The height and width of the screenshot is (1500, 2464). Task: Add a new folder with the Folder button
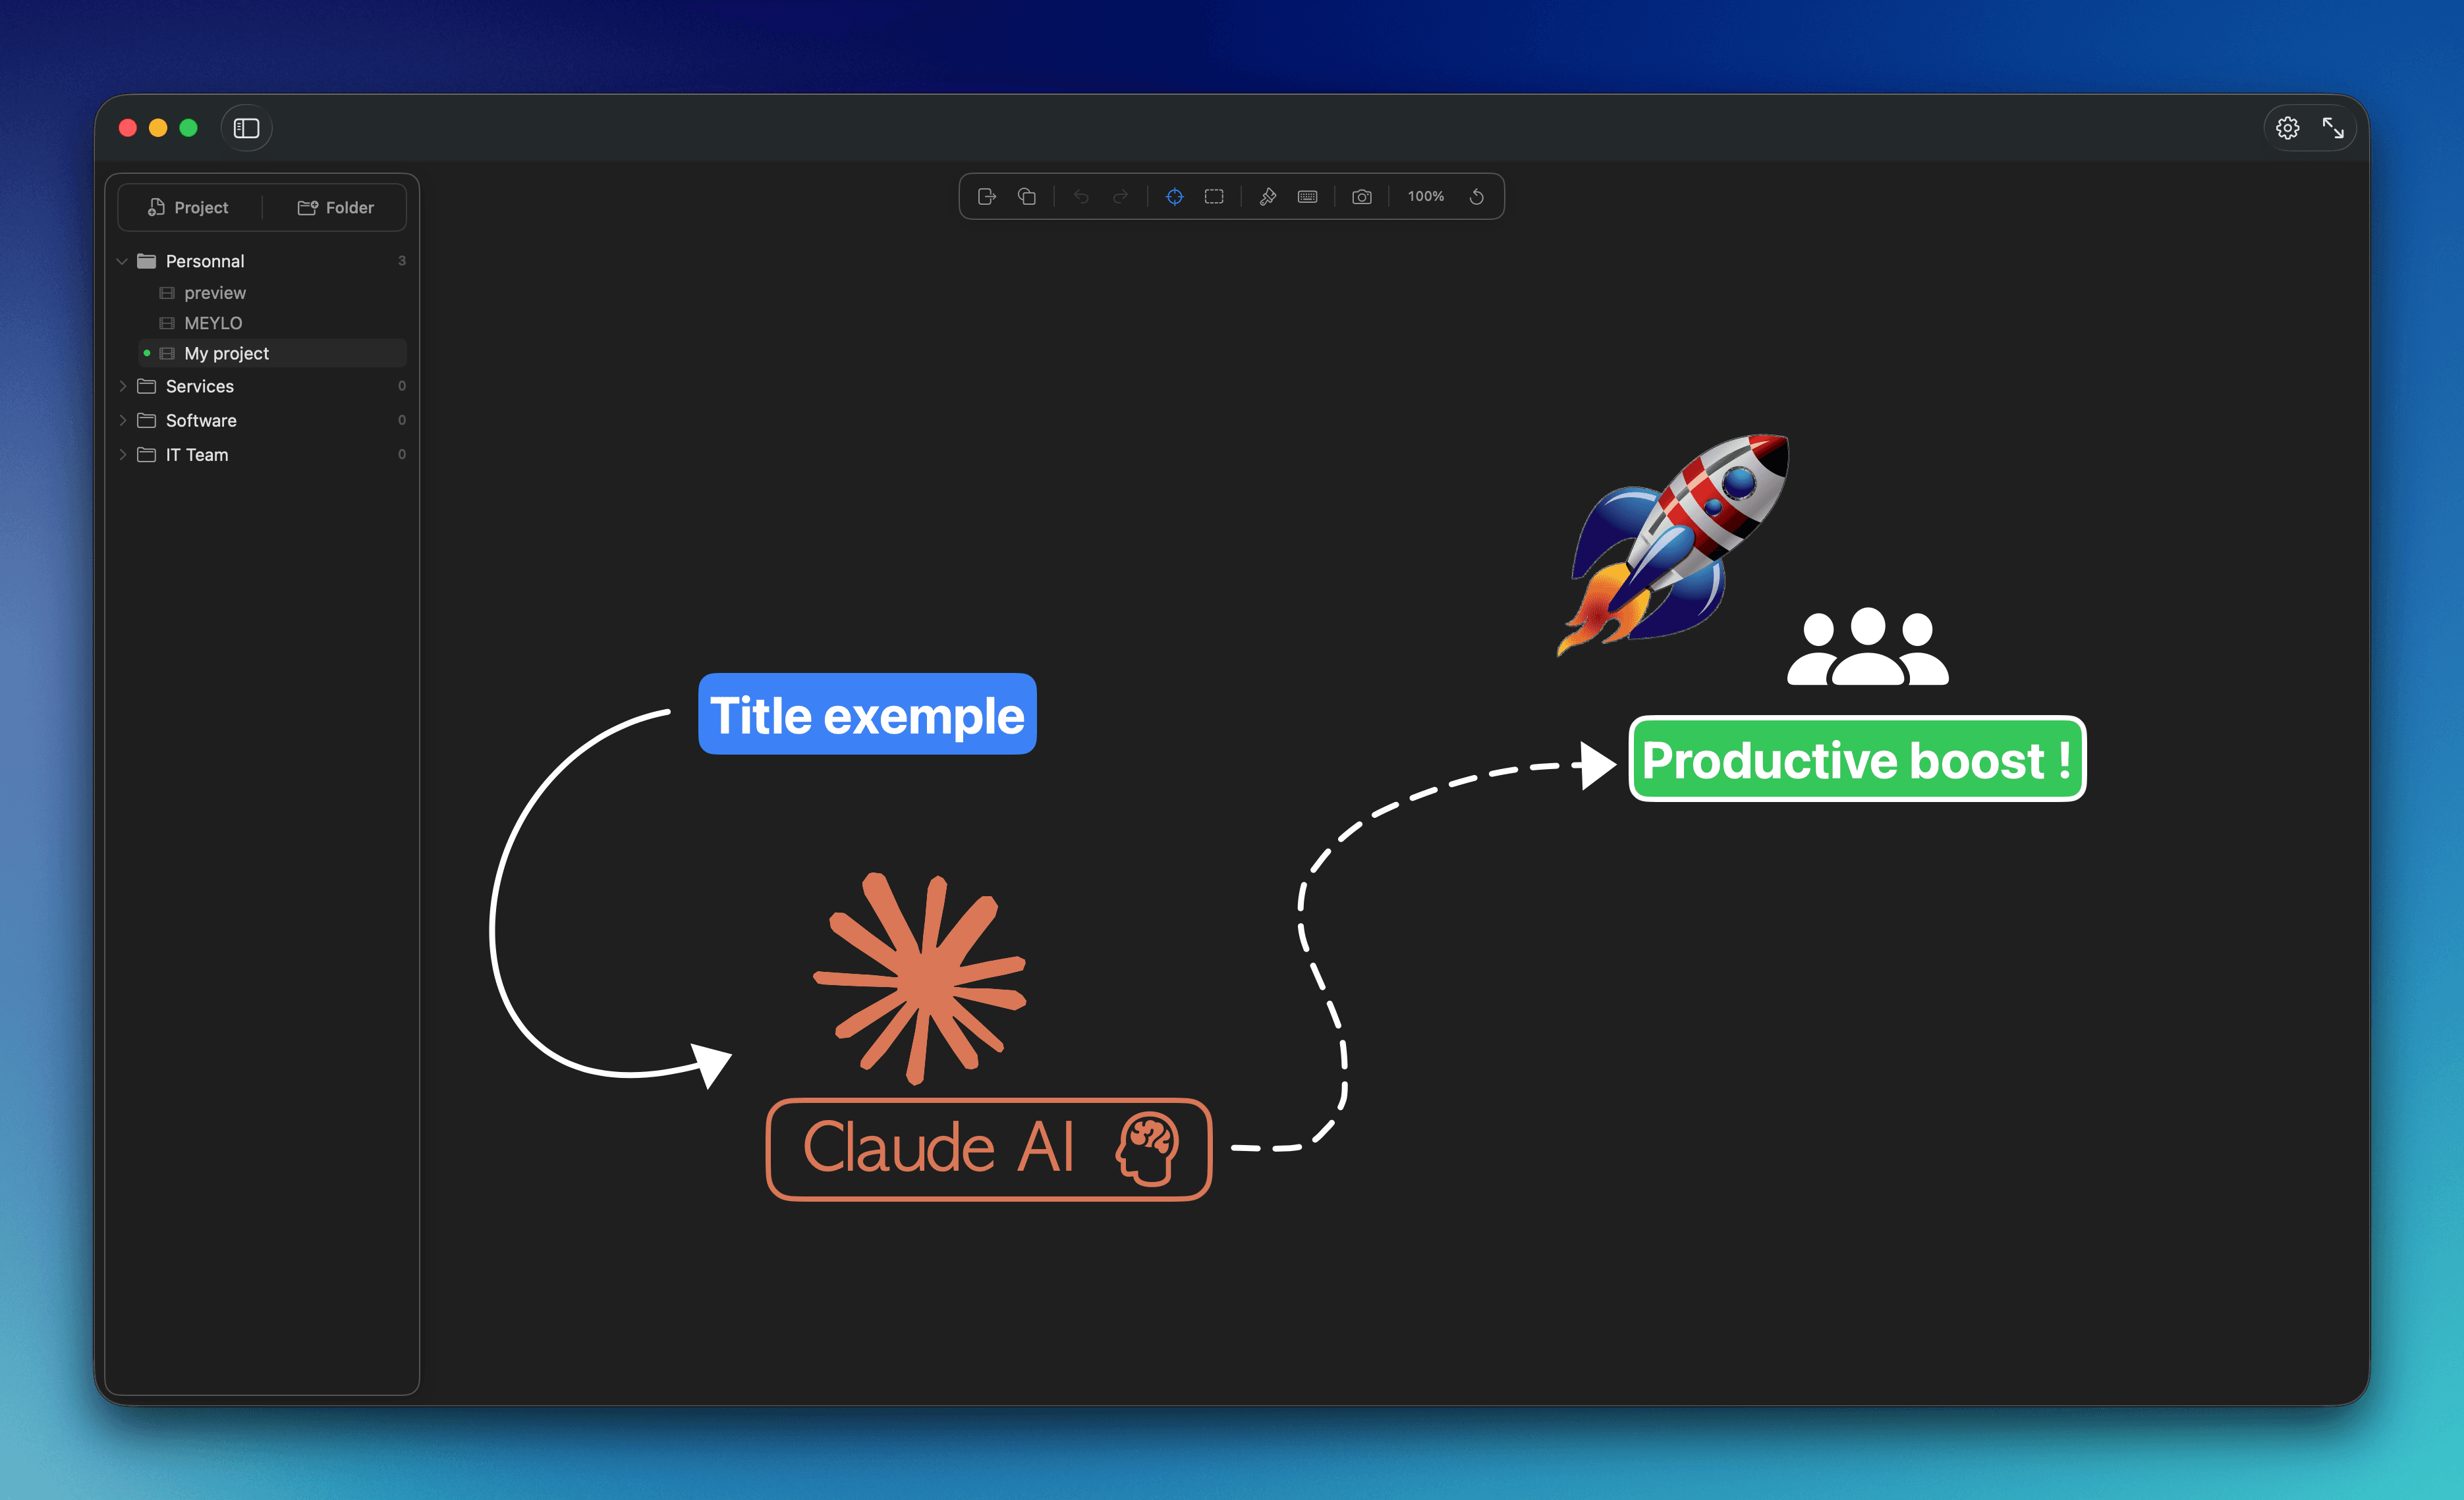point(336,207)
